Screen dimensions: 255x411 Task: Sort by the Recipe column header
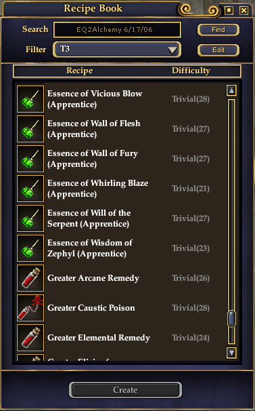click(x=80, y=71)
